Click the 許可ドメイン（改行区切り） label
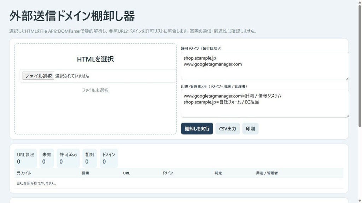Image resolution: width=362 pixels, height=203 pixels. [201, 49]
